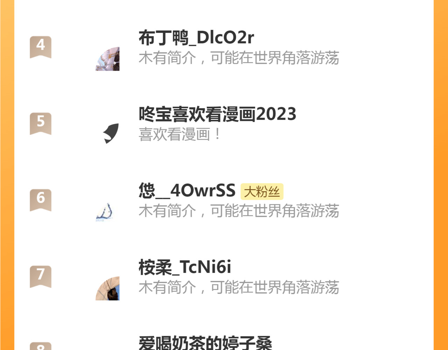
Task: Open profile of 咚宝喜欢看漫画2023
Action: 217,114
